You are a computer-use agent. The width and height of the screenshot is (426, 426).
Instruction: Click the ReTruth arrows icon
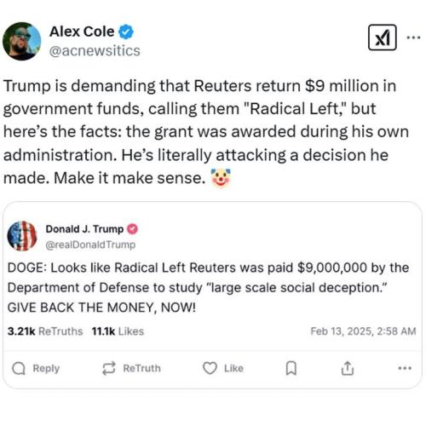109,368
